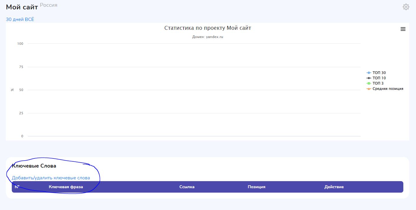Select the Позиция column header
416x210 pixels.
click(256, 187)
